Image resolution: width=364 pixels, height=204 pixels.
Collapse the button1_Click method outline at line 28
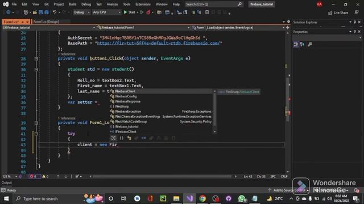coord(36,59)
